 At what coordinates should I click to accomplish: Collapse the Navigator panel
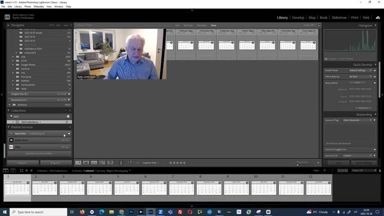8,25
